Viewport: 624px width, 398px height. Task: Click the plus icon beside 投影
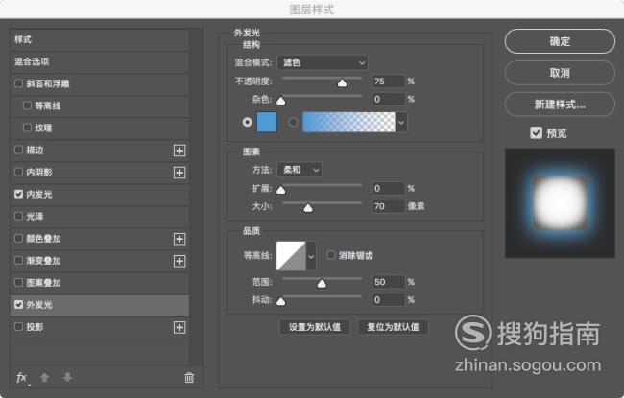tap(180, 328)
